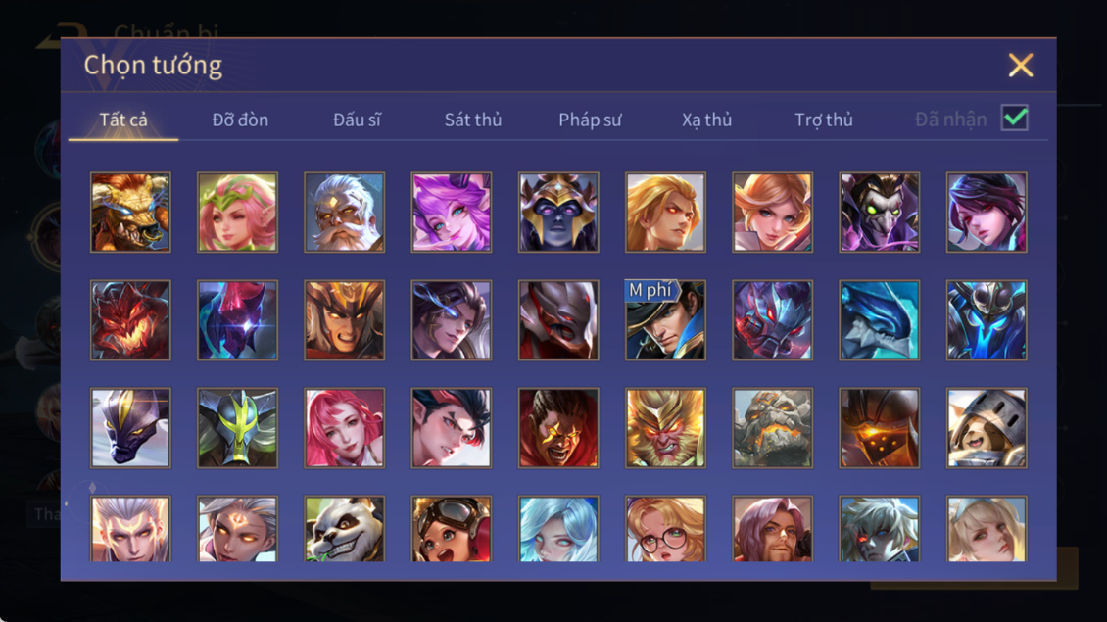Pick the goggles-wearing pilot girl hero
Screen dimensions: 1107x622
(452, 529)
